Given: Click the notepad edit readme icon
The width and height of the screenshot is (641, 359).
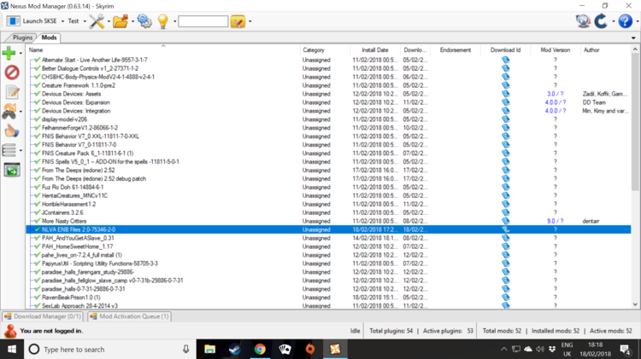Looking at the screenshot, I should (12, 92).
